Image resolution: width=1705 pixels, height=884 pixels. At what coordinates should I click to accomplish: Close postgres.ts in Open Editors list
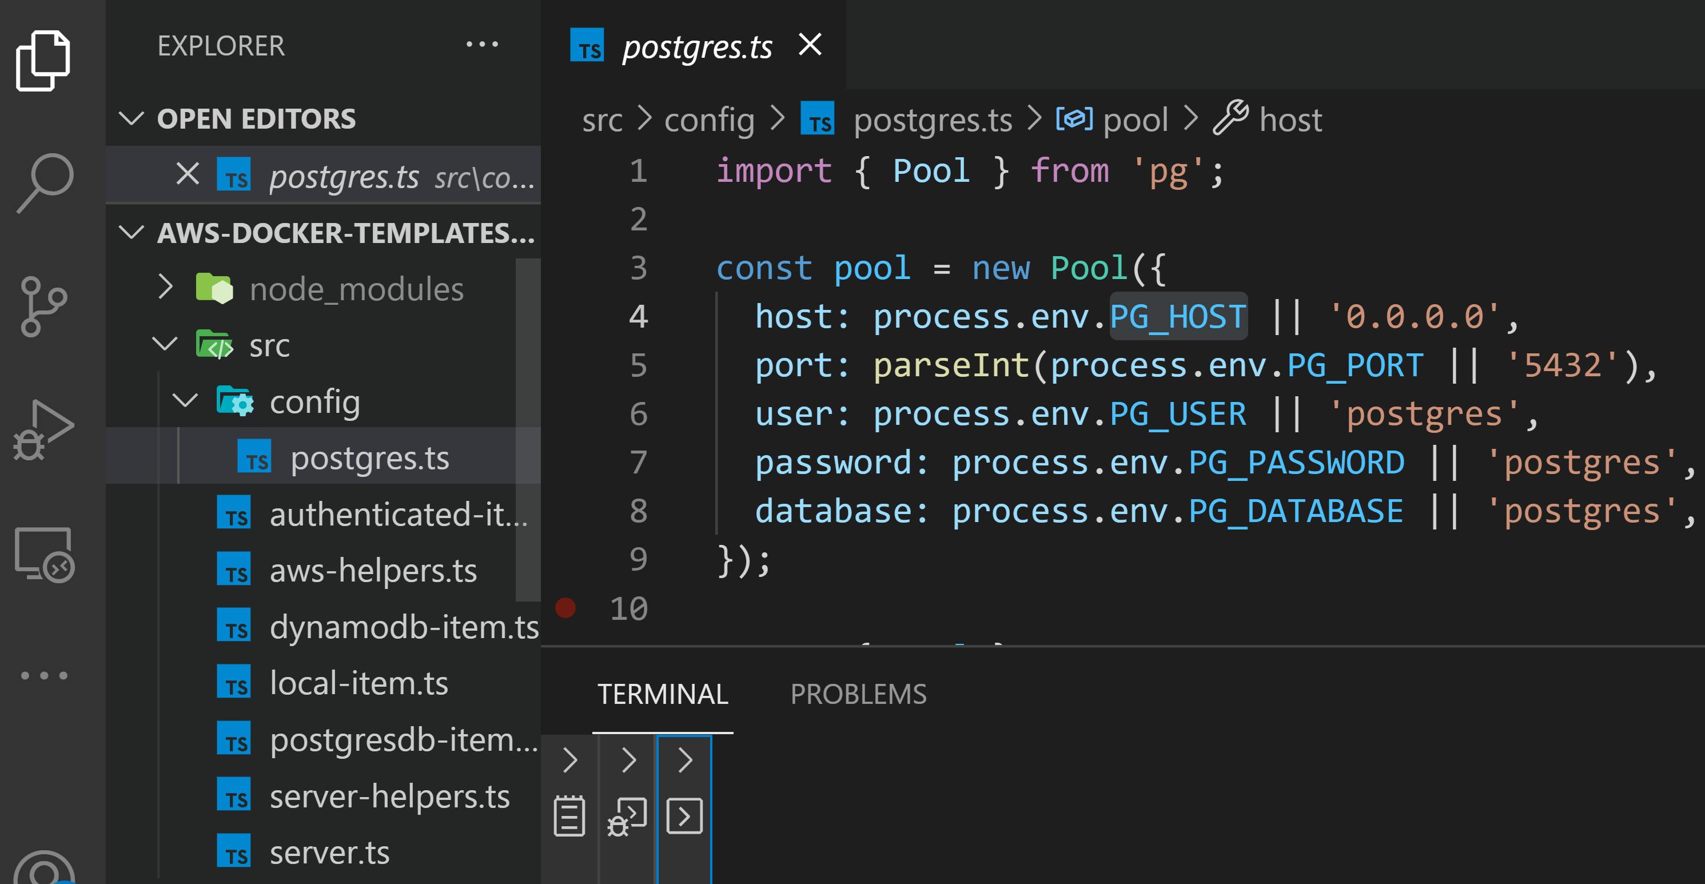tap(188, 174)
